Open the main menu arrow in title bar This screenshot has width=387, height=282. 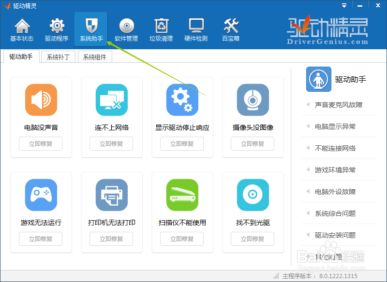pyautogui.click(x=343, y=5)
